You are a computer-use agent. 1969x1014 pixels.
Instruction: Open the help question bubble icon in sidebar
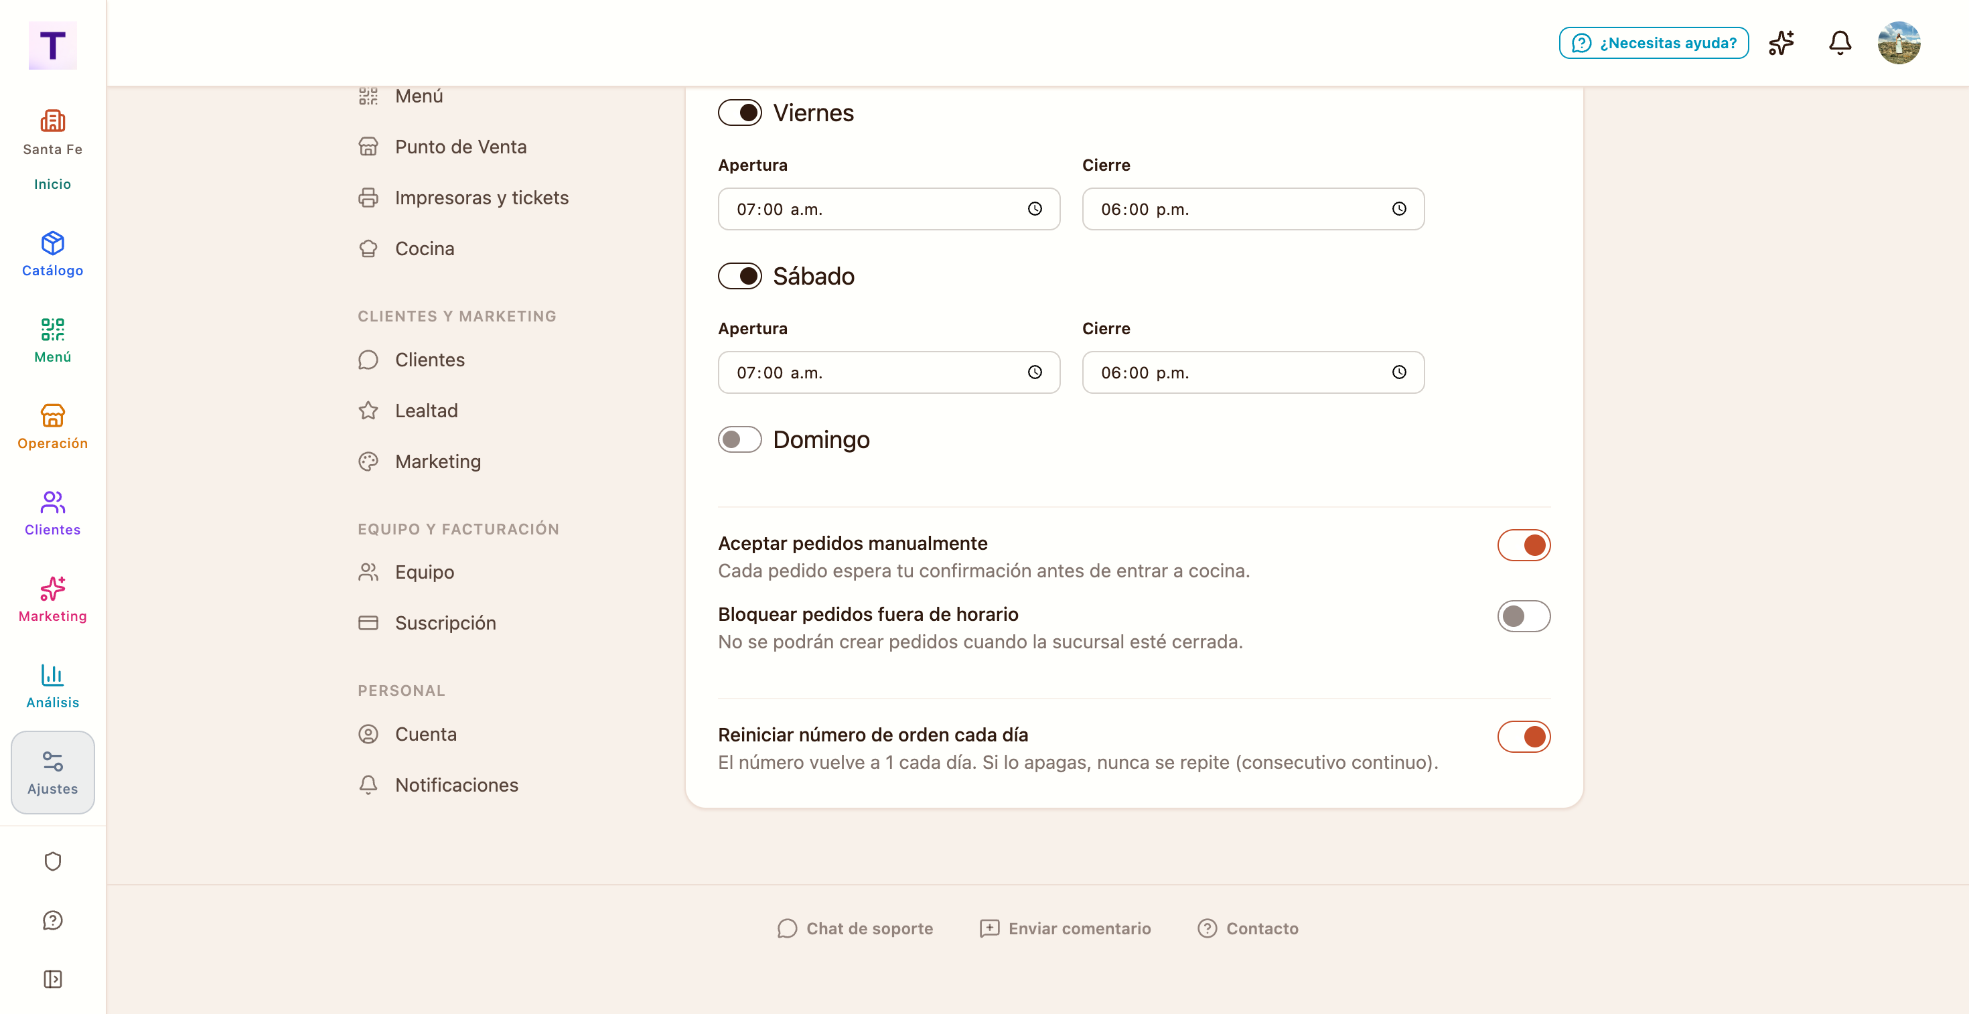click(x=53, y=920)
